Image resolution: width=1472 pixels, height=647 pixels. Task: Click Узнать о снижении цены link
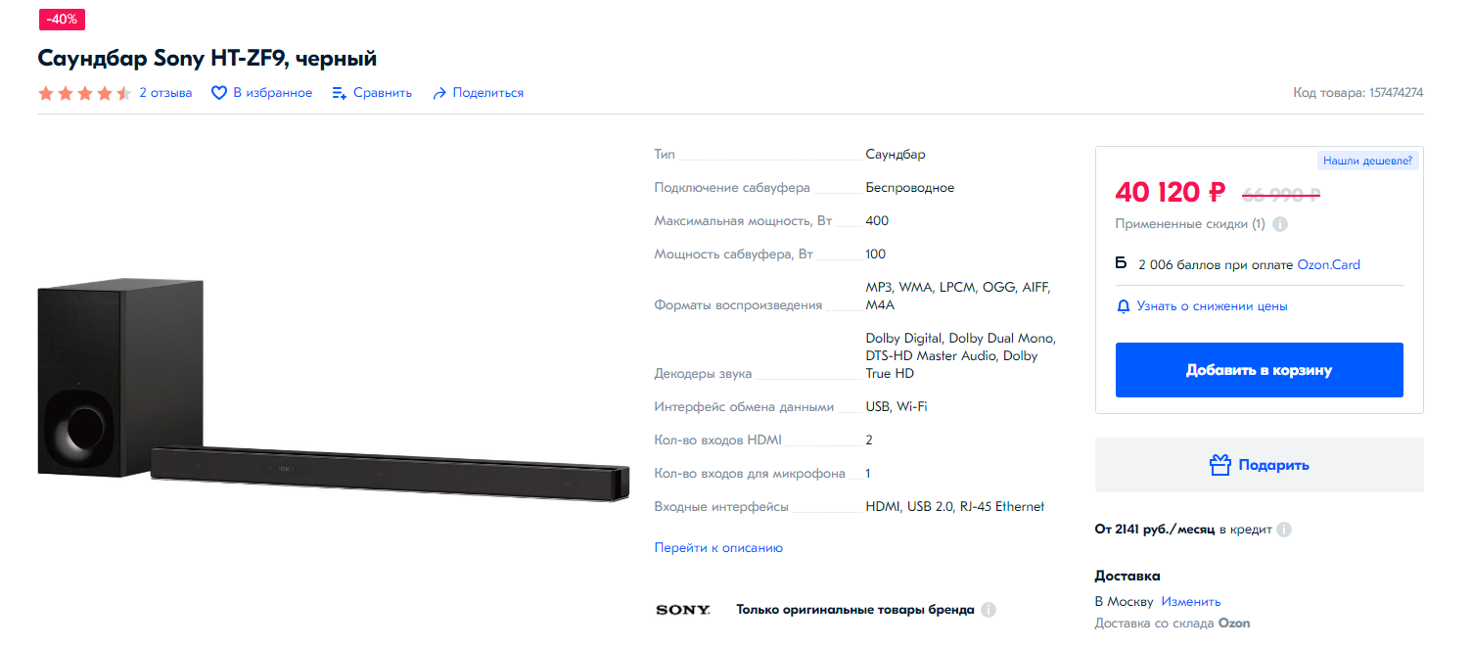click(1212, 306)
